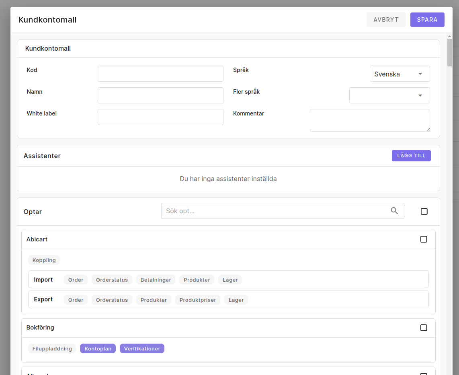Click the SPARA button
This screenshot has height=375, width=459.
click(x=427, y=20)
